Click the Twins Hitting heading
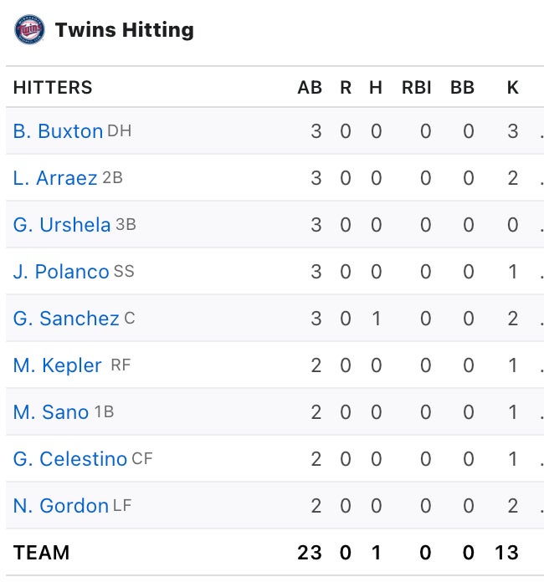544x582 pixels. tap(124, 30)
